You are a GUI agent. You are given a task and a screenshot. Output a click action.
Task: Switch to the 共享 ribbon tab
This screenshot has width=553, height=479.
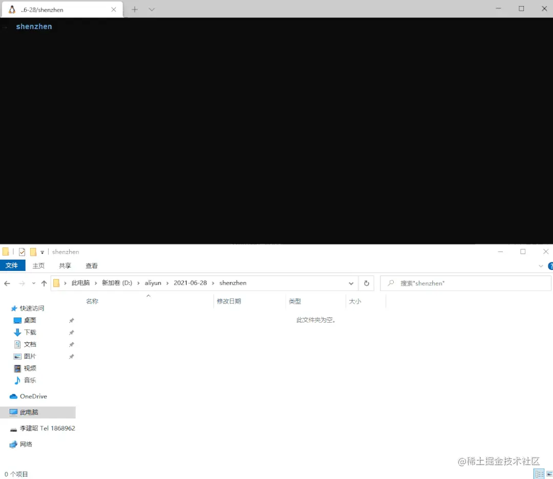[x=65, y=265]
